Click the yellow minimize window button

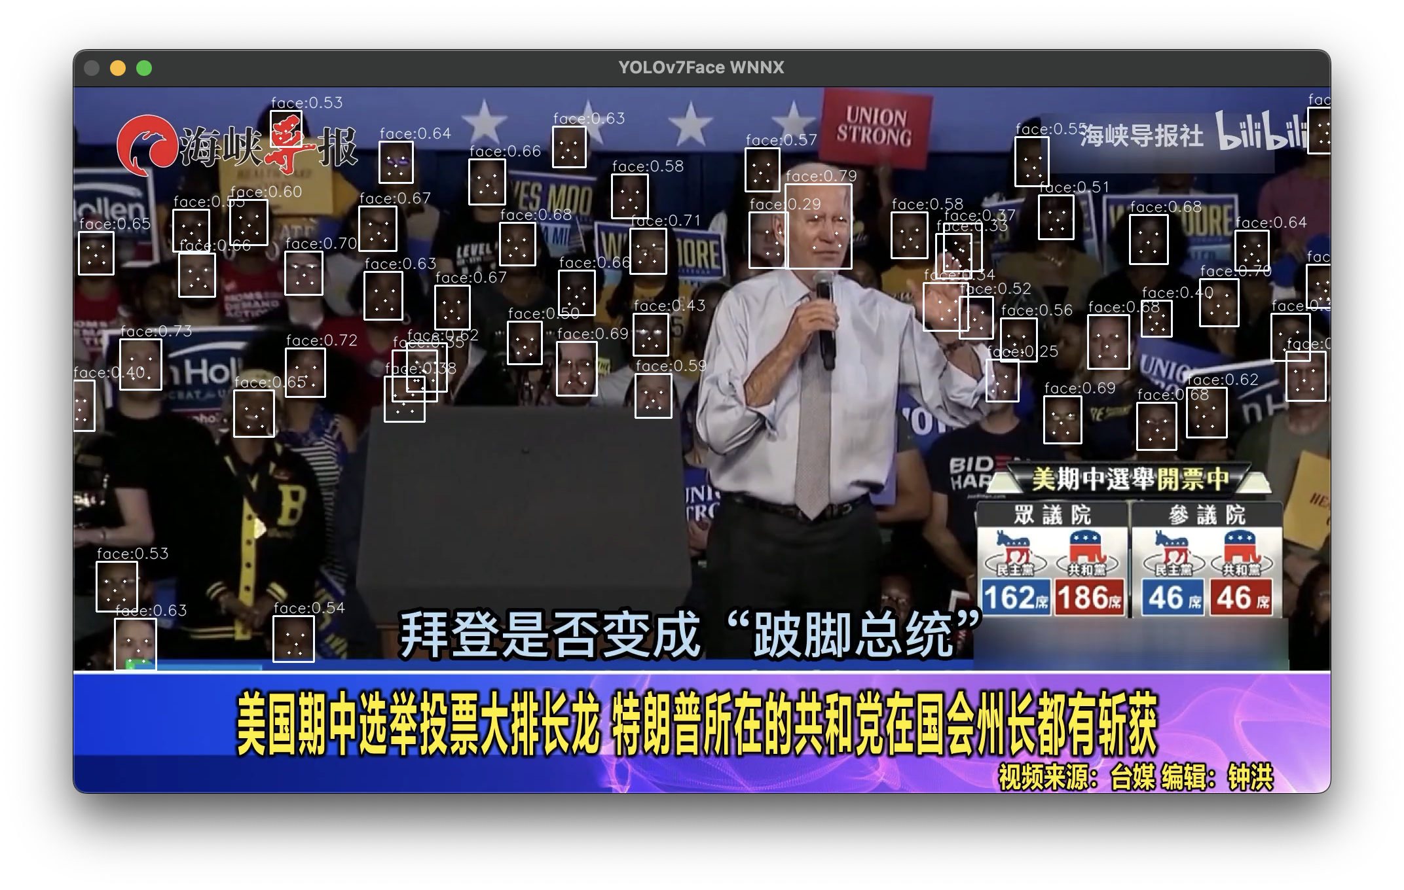click(118, 68)
